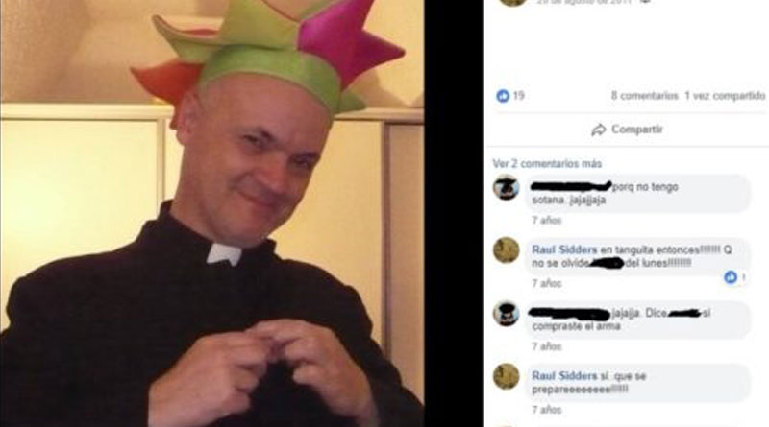The height and width of the screenshot is (427, 769).
Task: Click Raul Sidders avatar on tanguita comment
Action: (x=507, y=250)
